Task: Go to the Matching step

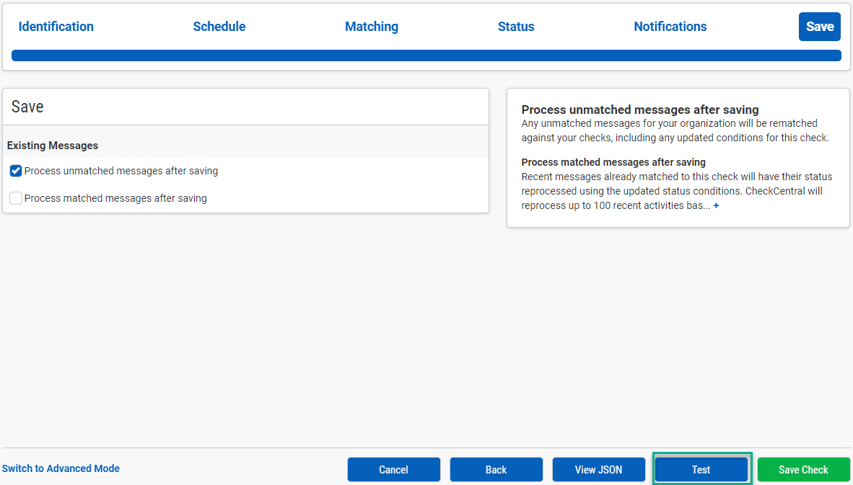Action: pyautogui.click(x=372, y=27)
